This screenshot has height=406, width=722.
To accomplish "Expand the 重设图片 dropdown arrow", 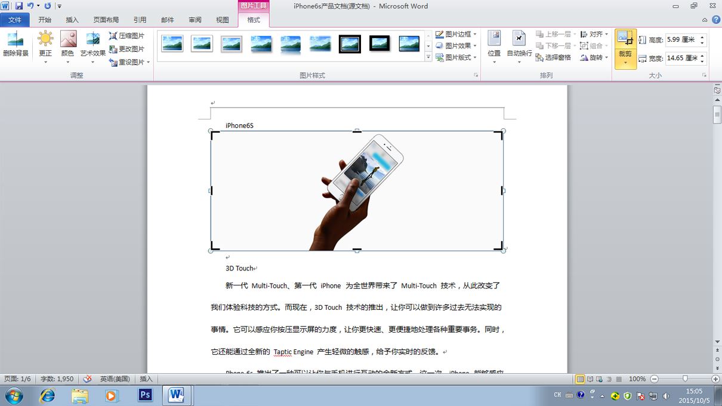I will point(149,62).
